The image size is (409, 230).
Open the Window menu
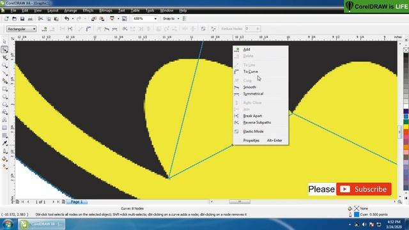pos(167,10)
